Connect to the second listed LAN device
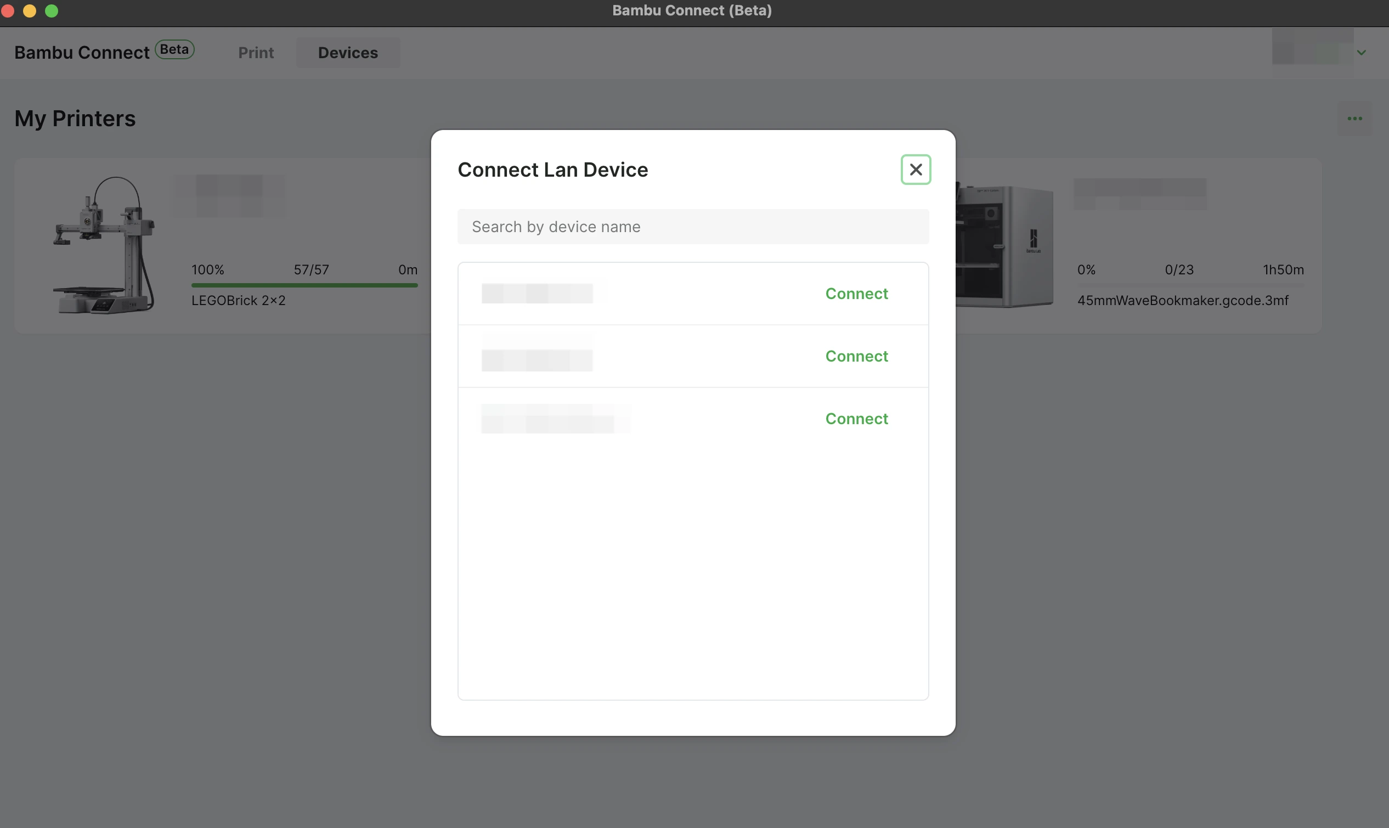 (x=856, y=356)
